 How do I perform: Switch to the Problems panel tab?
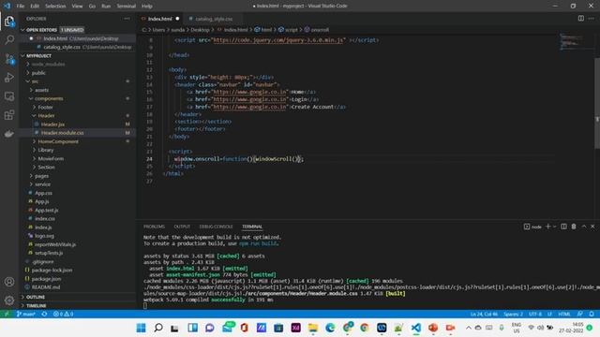[x=154, y=227]
